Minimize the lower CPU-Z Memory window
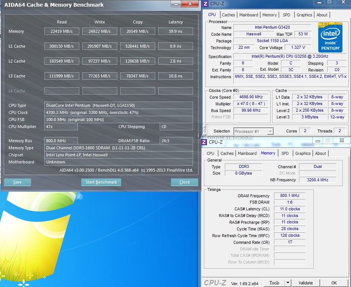The height and width of the screenshot is (287, 351). 318,141
